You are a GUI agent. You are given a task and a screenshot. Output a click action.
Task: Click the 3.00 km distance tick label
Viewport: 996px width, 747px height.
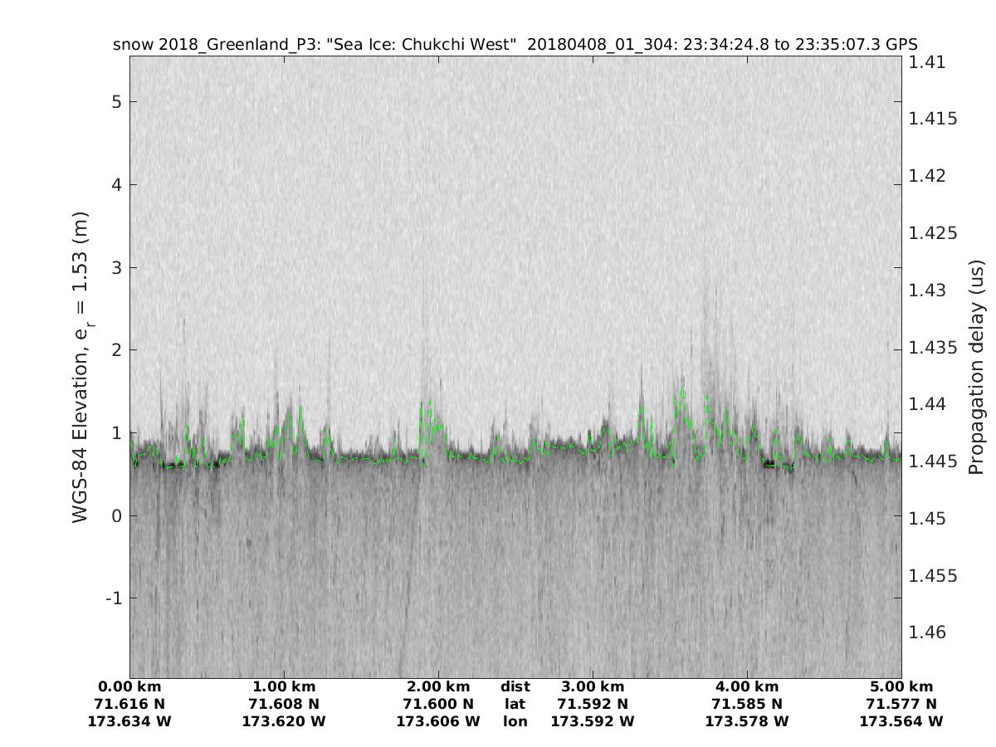[593, 686]
